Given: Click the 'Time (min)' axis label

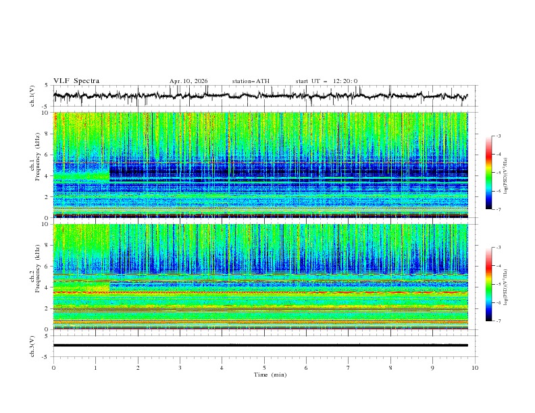Looking at the screenshot, I should point(270,375).
